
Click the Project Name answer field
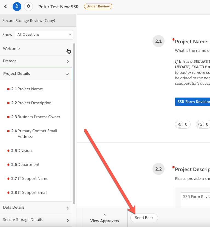(x=192, y=102)
